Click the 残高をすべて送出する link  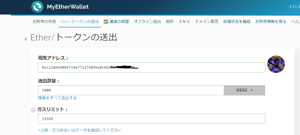57,98
